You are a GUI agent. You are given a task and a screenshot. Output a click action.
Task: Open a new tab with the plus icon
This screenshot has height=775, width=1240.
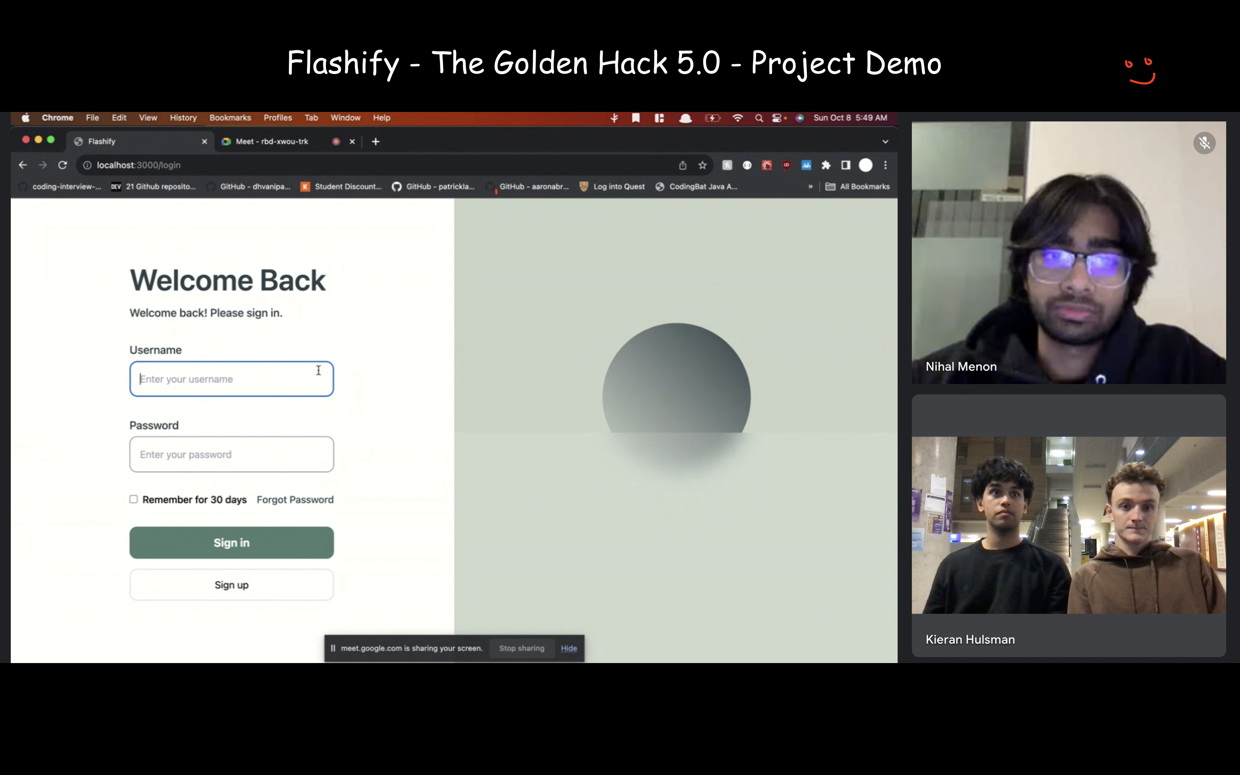click(x=375, y=142)
